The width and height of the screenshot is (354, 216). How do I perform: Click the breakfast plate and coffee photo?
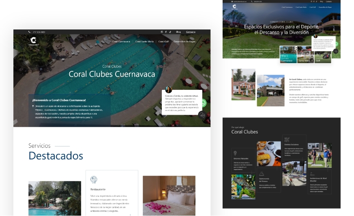pos(269,154)
